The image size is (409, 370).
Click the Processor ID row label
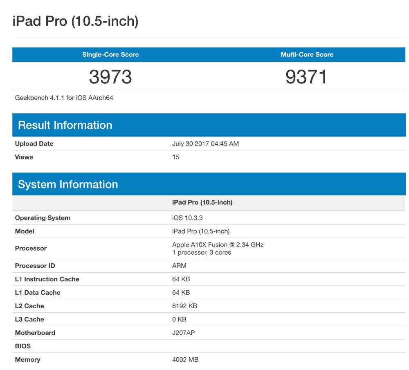(35, 266)
